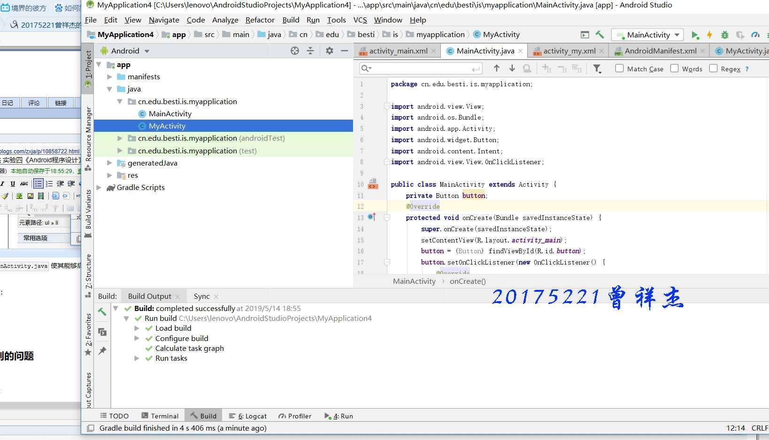Viewport: 769px width, 440px height.
Task: Expand the androidTest package node
Action: pyautogui.click(x=120, y=138)
